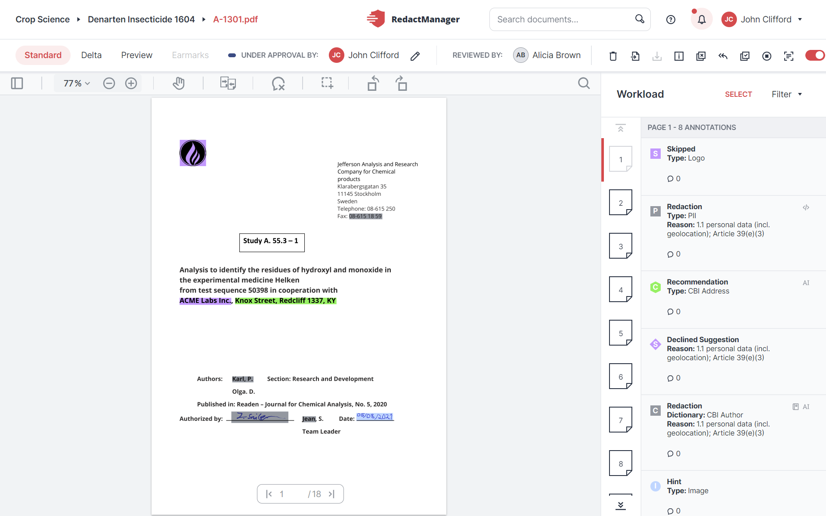Open the Filter dropdown
This screenshot has width=826, height=516.
[x=787, y=94]
